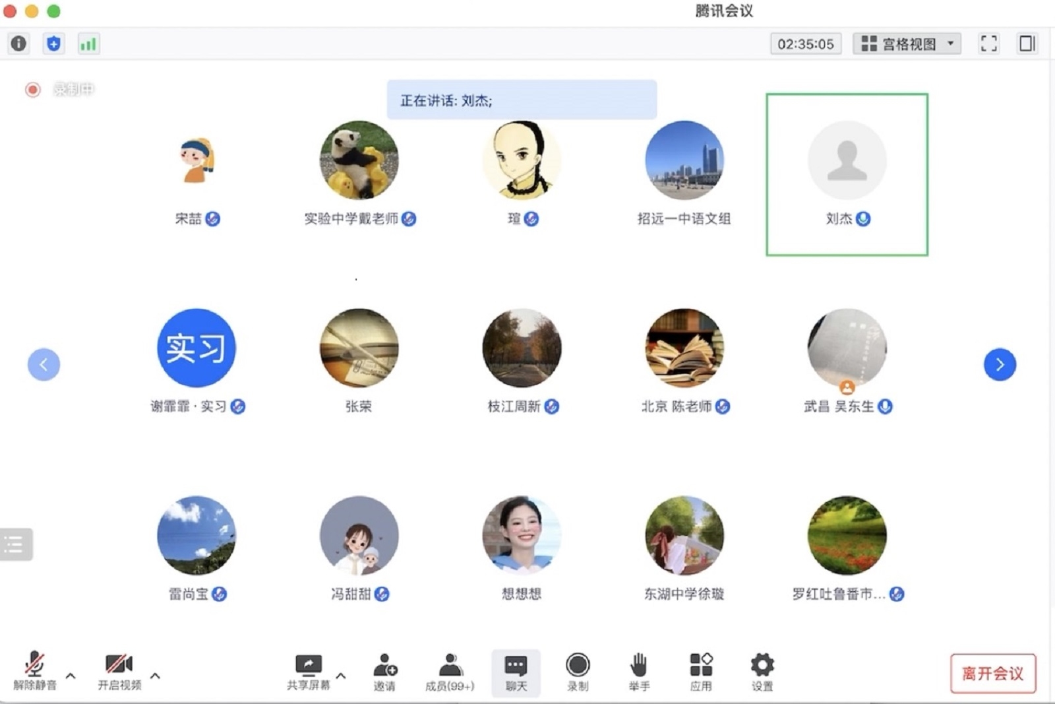
Task: Open the Chat (聊天) panel
Action: [x=516, y=672]
